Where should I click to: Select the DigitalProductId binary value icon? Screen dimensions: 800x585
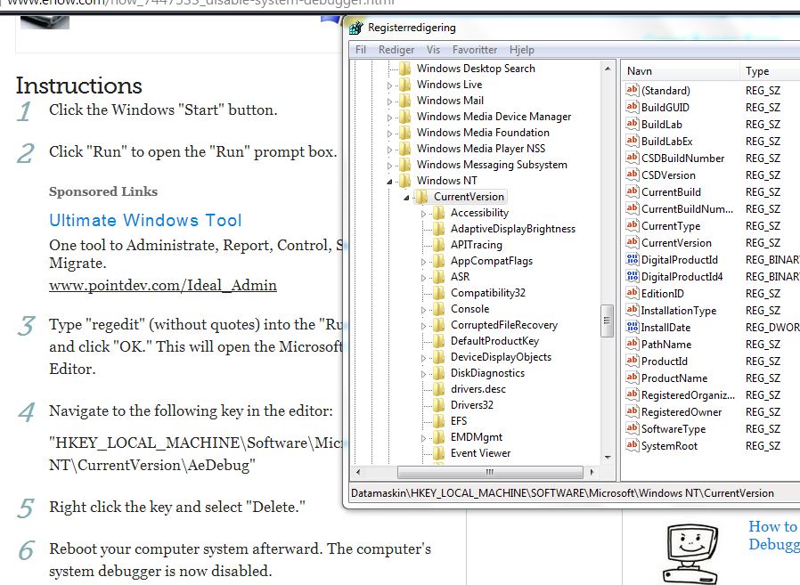(x=633, y=260)
